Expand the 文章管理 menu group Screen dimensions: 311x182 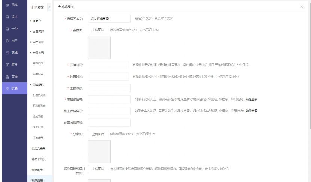click(x=38, y=31)
